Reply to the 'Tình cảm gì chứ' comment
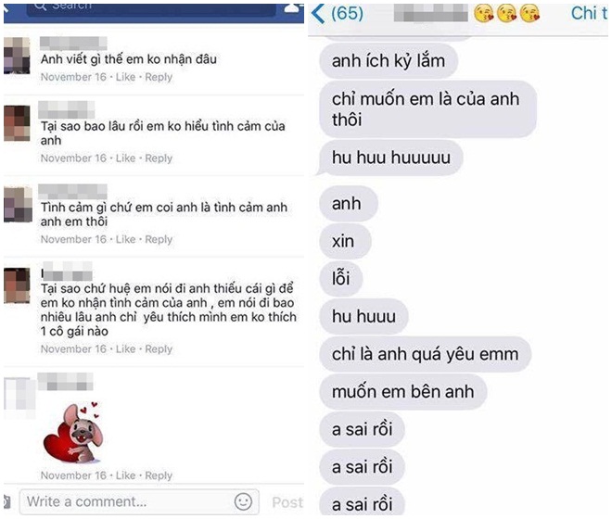Screen dimensions: 612x519 tap(159, 240)
